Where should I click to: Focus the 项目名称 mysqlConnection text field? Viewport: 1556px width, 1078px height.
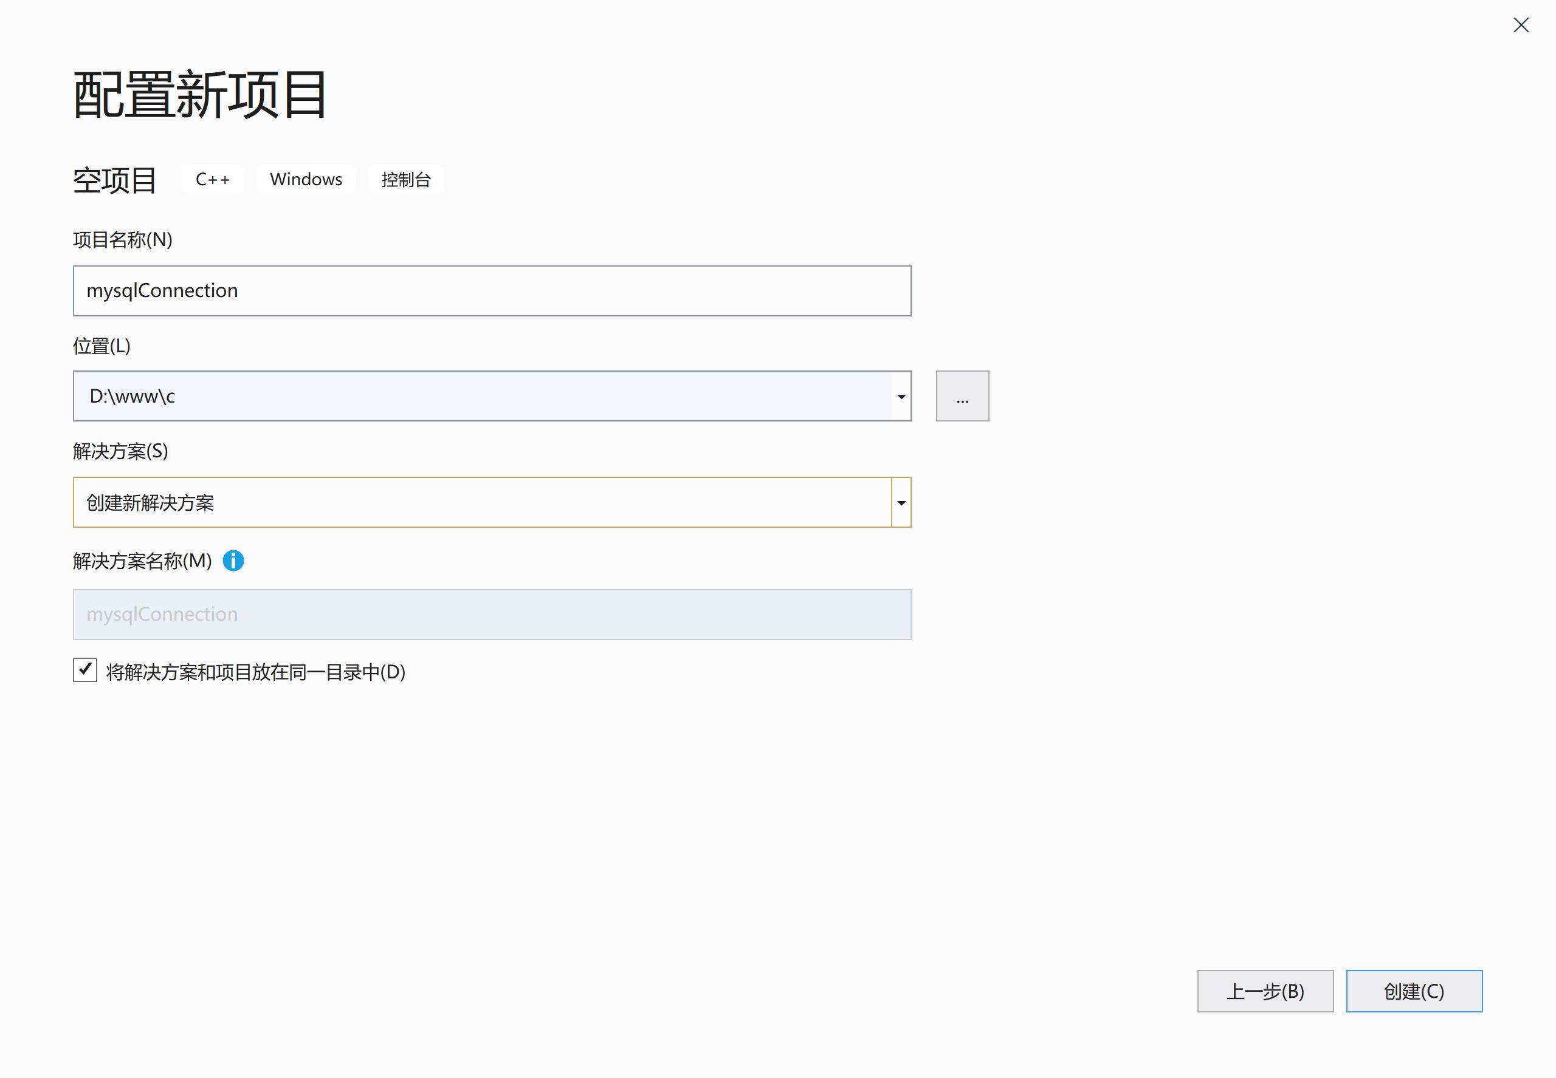click(491, 290)
